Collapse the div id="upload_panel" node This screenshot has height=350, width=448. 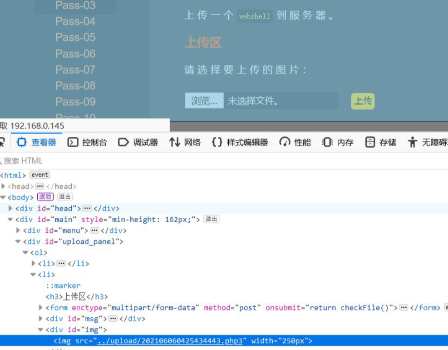[x=18, y=241]
